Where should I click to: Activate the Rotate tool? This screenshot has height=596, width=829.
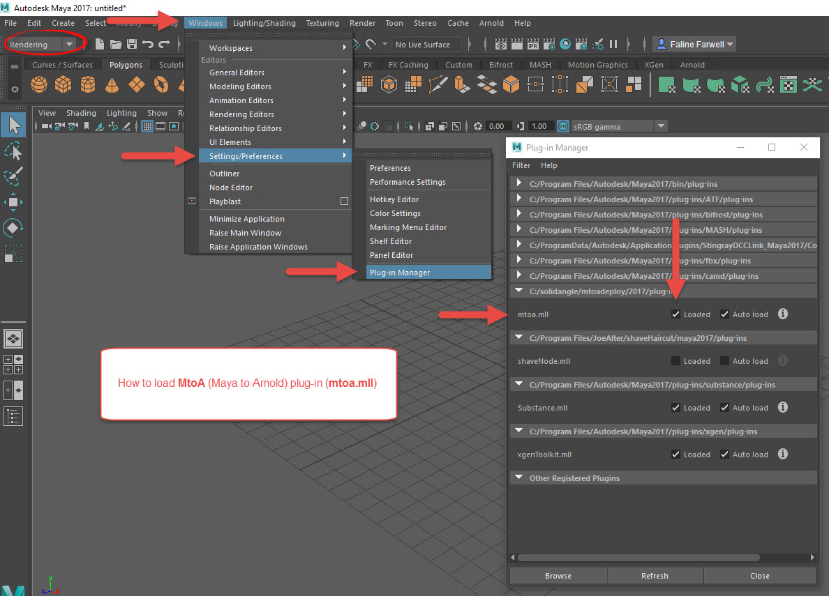coord(13,228)
